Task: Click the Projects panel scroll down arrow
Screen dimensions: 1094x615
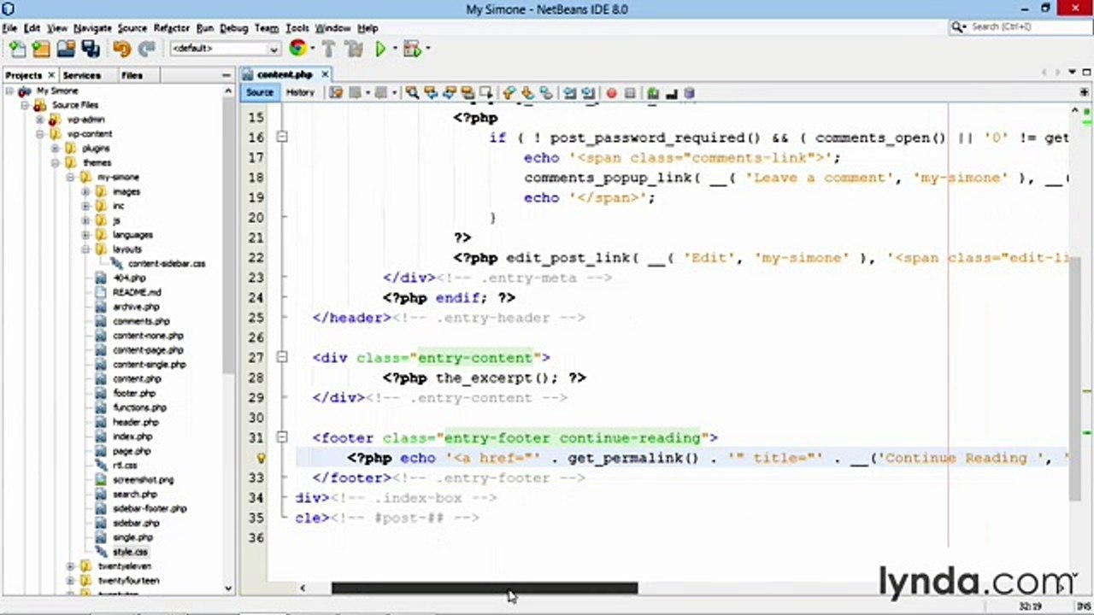Action: tap(227, 588)
